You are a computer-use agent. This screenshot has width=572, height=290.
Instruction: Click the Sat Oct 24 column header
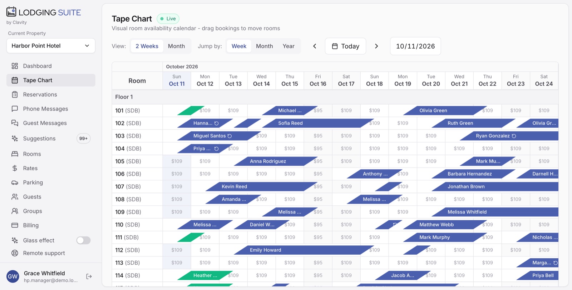pyautogui.click(x=544, y=80)
